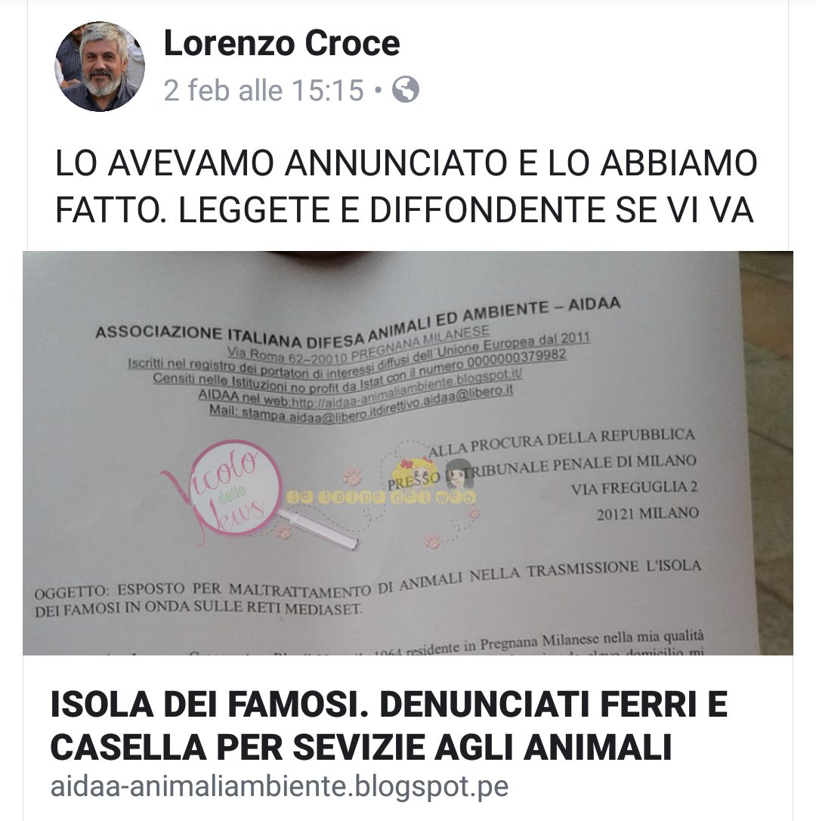Click the magnifying glass handle of the logo
This screenshot has width=816, height=821.
pyautogui.click(x=320, y=528)
